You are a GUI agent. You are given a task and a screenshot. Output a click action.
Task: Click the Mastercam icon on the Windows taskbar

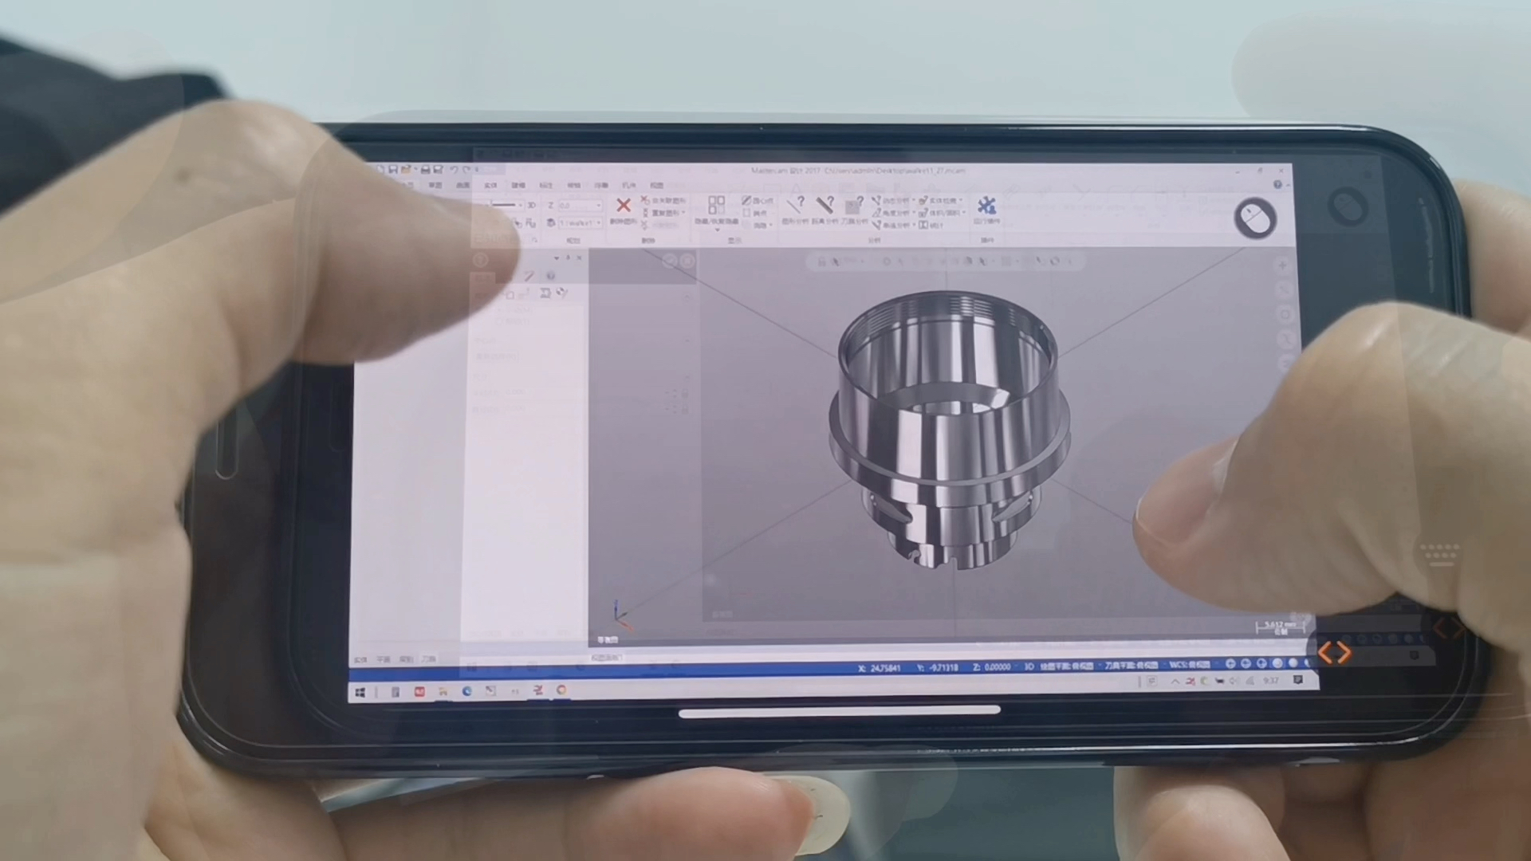[538, 690]
